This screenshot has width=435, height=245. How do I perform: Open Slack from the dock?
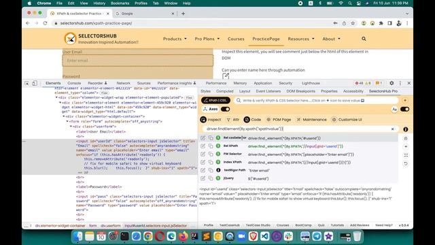tap(288, 236)
